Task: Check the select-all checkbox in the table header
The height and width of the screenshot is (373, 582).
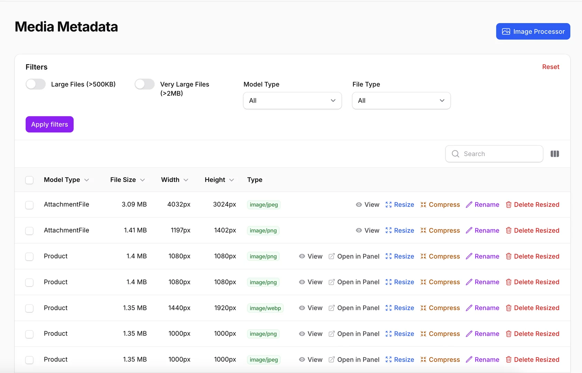Action: (x=29, y=180)
